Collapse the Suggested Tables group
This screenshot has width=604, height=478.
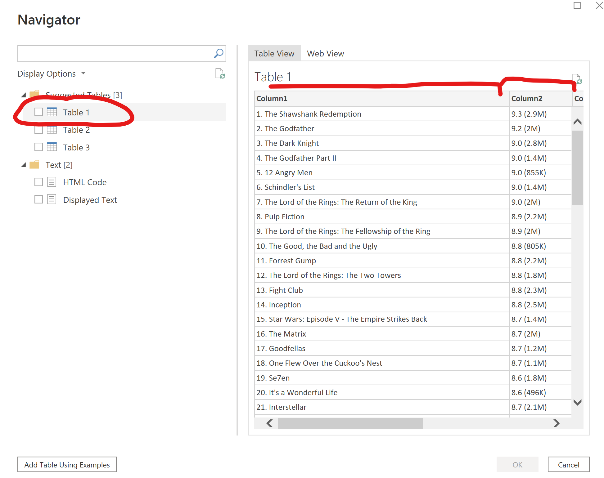(24, 95)
